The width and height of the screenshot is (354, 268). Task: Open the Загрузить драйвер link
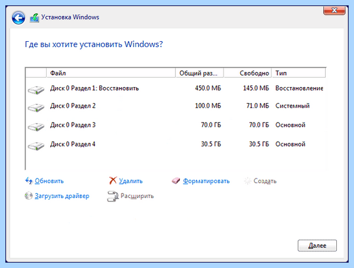62,196
